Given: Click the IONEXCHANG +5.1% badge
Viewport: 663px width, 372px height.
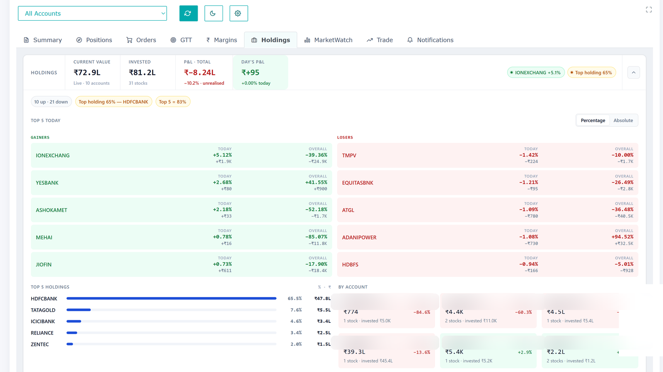Looking at the screenshot, I should pos(536,72).
